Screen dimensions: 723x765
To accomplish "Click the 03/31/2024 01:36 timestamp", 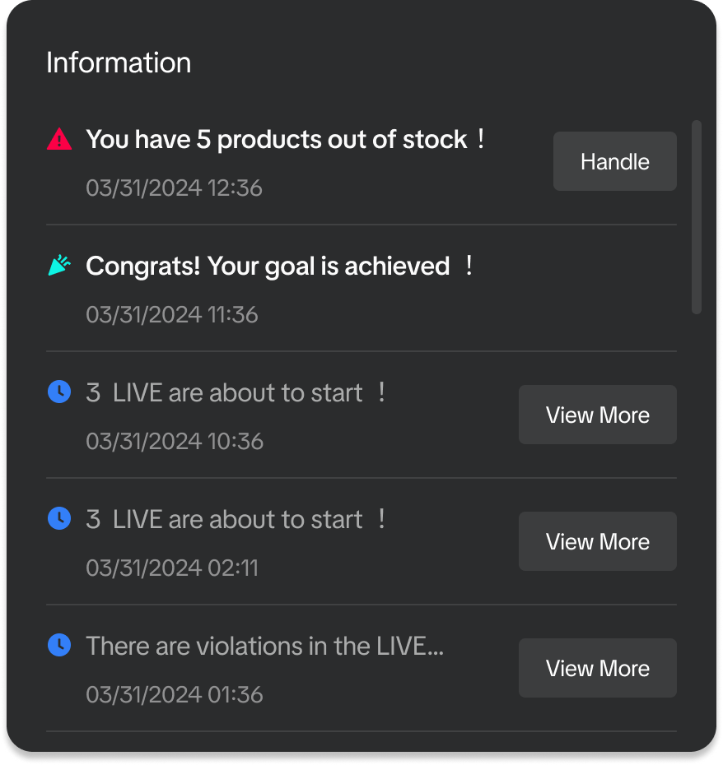I will click(174, 694).
